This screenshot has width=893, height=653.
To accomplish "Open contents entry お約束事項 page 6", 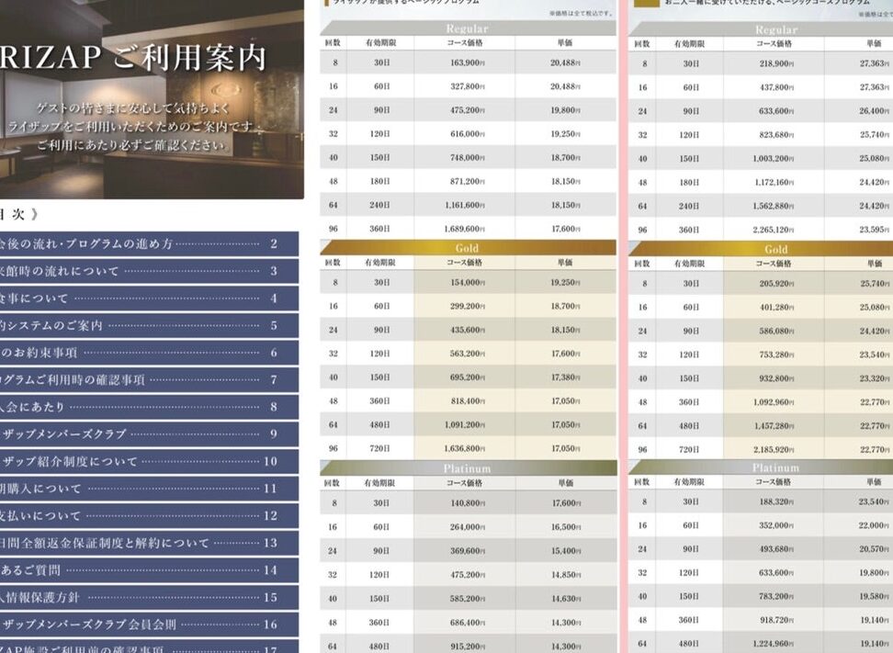I will pos(149,353).
